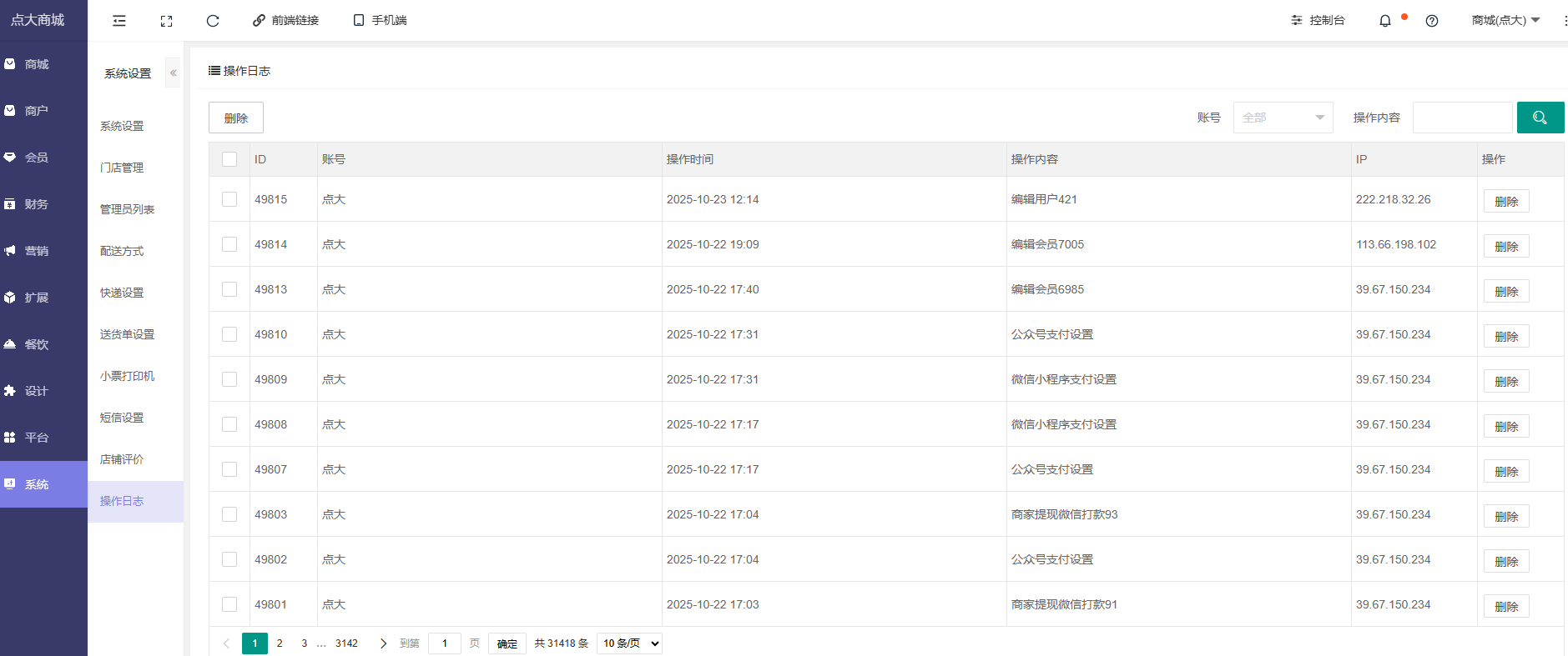Viewport: 1568px width, 656px height.
Task: Delete log row 49815
Action: point(1506,201)
